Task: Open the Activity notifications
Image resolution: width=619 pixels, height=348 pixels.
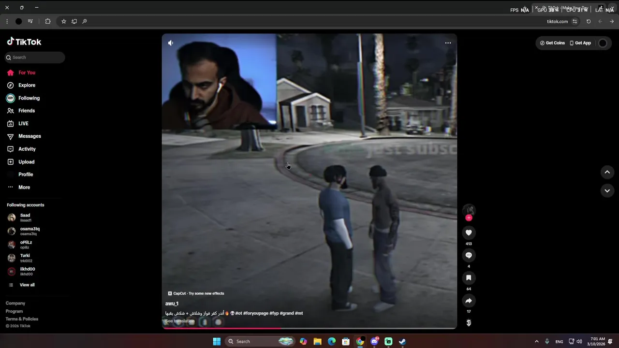Action: [x=21, y=149]
